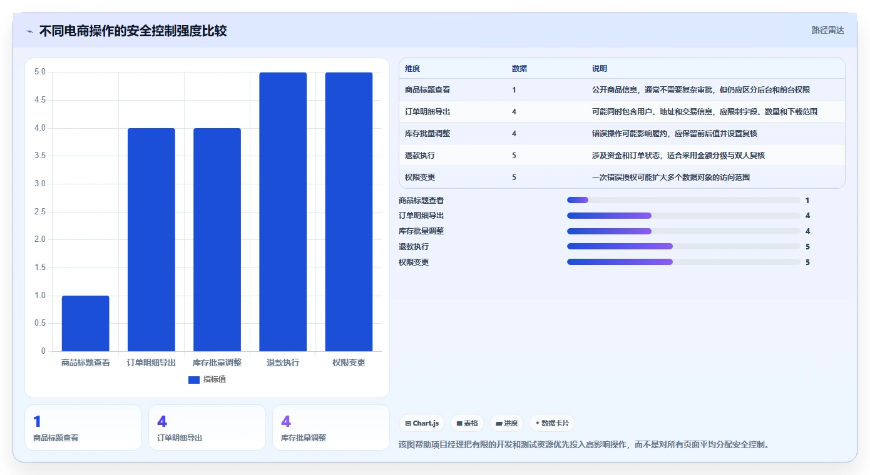Image resolution: width=870 pixels, height=475 pixels.
Task: Click the description beginning 错误操作可能影响履约
Action: pos(675,134)
